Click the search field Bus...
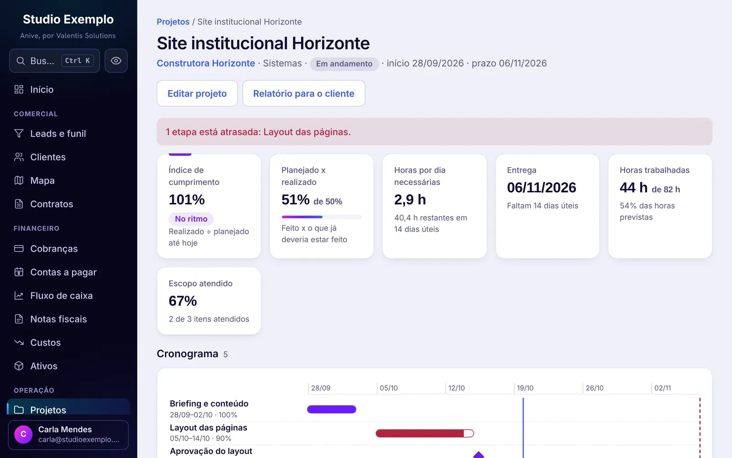This screenshot has height=458, width=732. tap(54, 61)
